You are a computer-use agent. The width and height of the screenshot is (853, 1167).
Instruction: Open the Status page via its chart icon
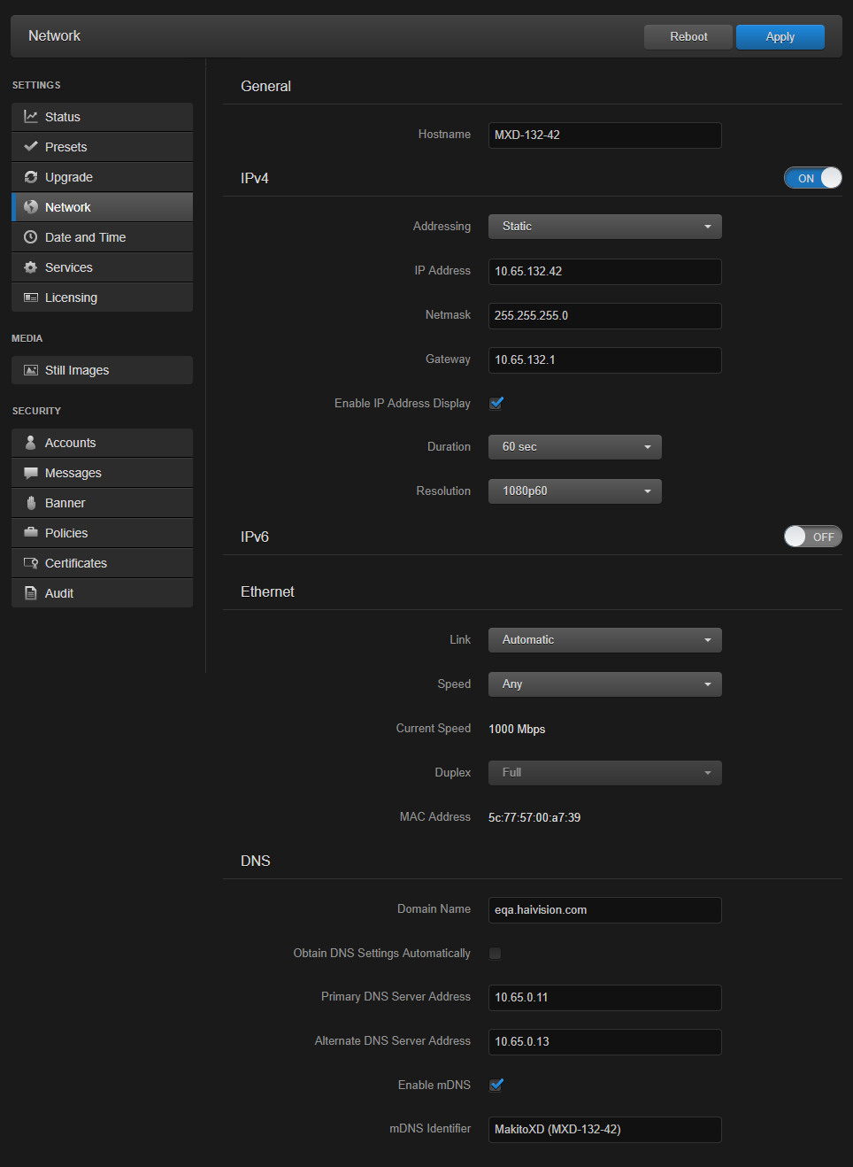point(31,116)
